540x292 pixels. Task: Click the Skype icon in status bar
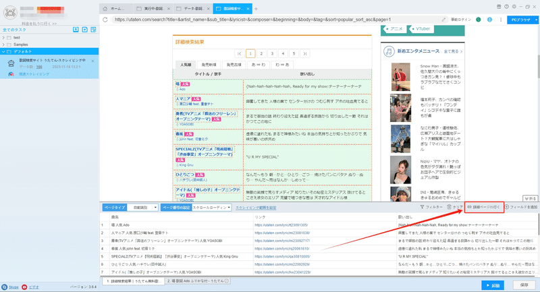coord(5,287)
